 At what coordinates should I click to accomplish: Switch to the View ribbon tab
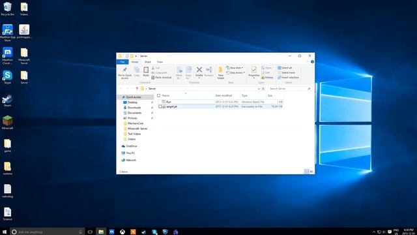160,62
